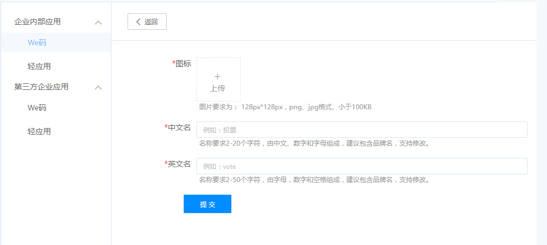The width and height of the screenshot is (547, 245).
Task: Open 轻应用 under 企业内部应用
Action: point(39,66)
